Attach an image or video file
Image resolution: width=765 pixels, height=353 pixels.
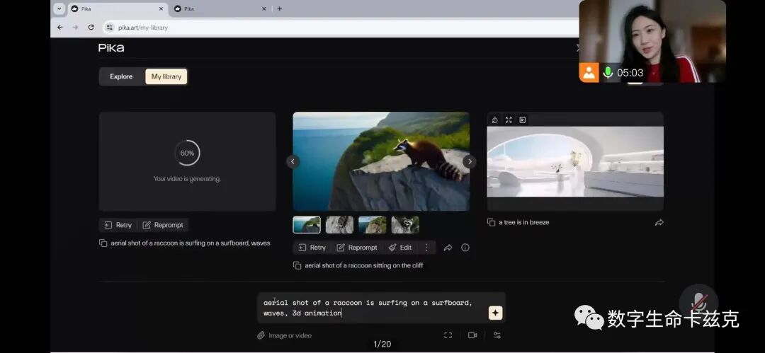pyautogui.click(x=285, y=335)
